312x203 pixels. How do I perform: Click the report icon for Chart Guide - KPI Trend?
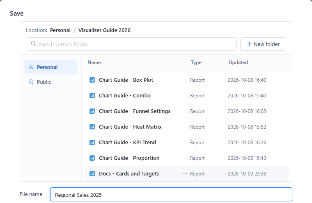tap(92, 143)
